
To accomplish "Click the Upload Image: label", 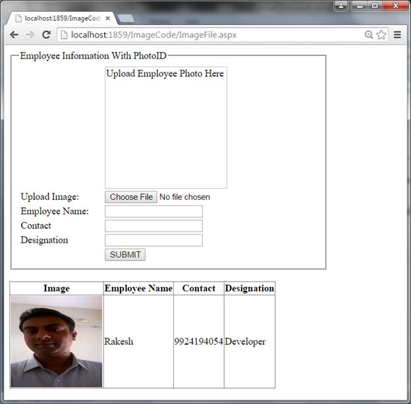I will pyautogui.click(x=50, y=197).
